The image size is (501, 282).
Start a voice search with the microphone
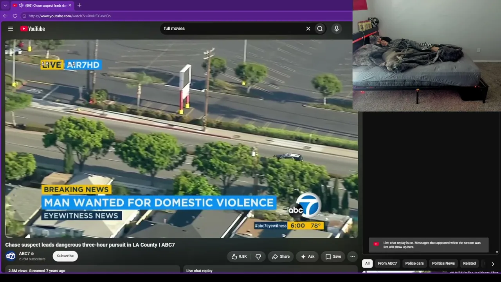pyautogui.click(x=337, y=29)
